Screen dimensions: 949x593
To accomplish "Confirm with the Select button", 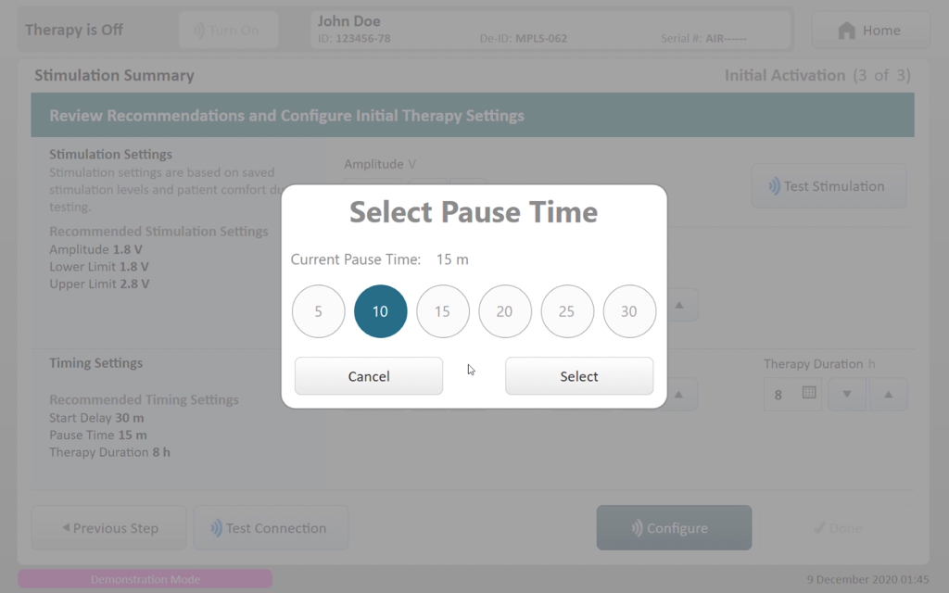I will [579, 376].
